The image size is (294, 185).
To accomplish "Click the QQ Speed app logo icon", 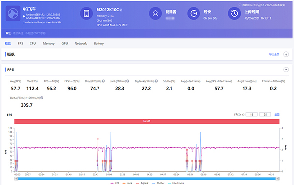I will pyautogui.click(x=13, y=13).
